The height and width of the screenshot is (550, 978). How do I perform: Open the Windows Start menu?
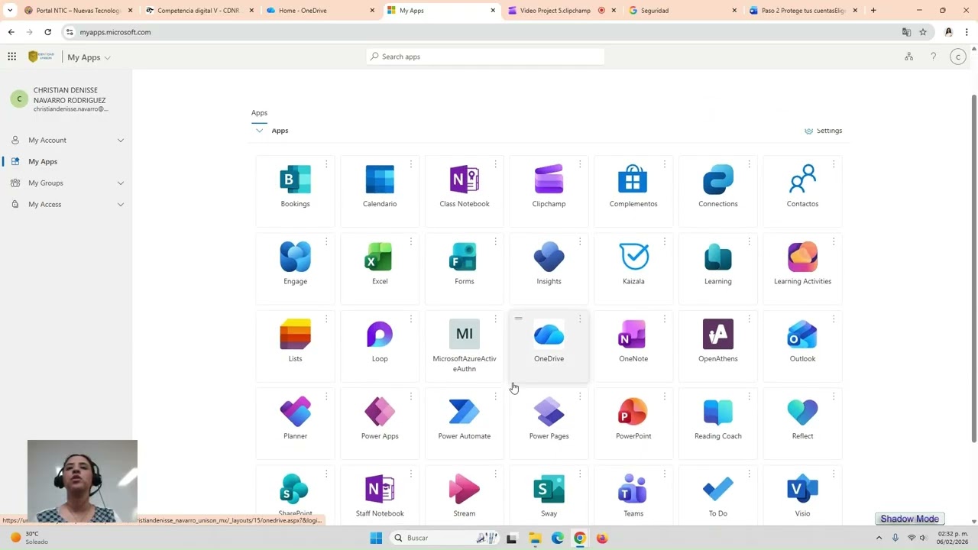pos(376,538)
